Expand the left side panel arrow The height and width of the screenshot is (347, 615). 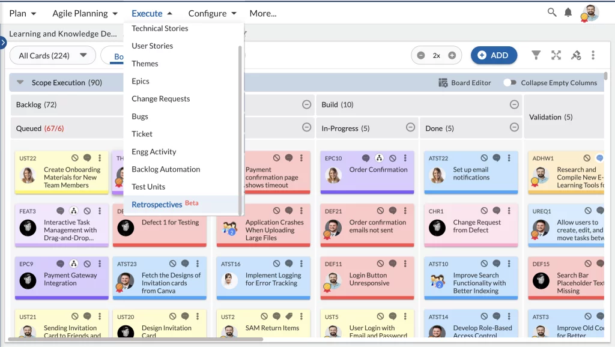[3, 43]
